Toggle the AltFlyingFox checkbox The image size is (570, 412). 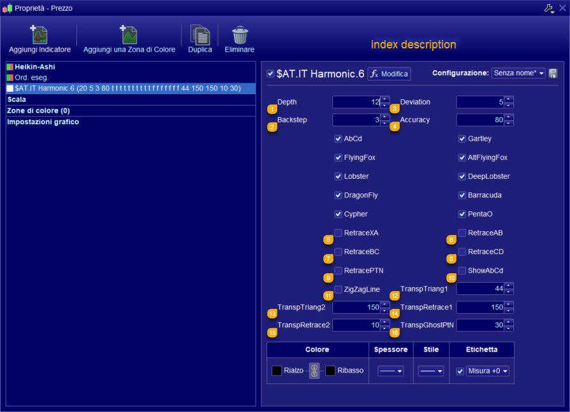coord(462,157)
